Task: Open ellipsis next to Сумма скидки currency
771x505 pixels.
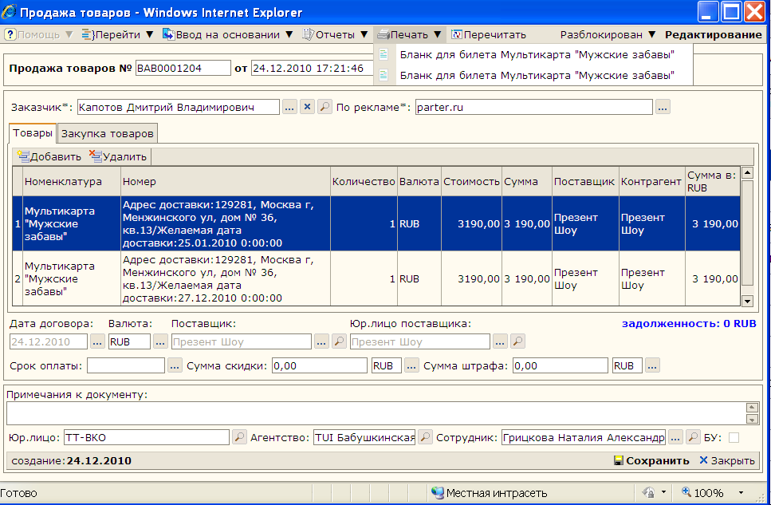Action: pyautogui.click(x=411, y=365)
